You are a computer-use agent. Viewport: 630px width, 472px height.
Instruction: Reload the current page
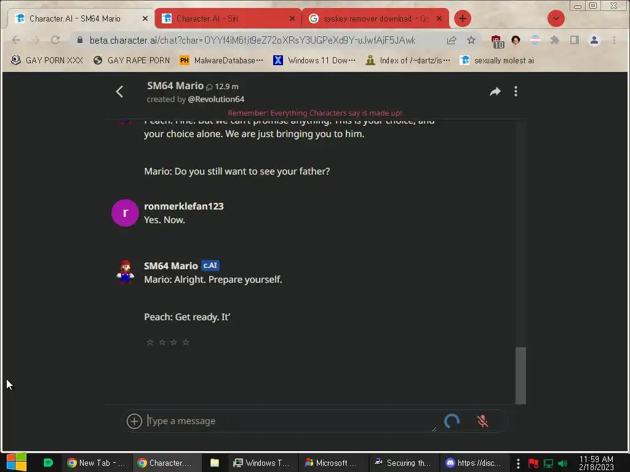coord(55,40)
